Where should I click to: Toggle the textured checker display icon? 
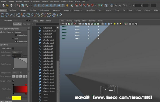pyautogui.click(x=112, y=24)
